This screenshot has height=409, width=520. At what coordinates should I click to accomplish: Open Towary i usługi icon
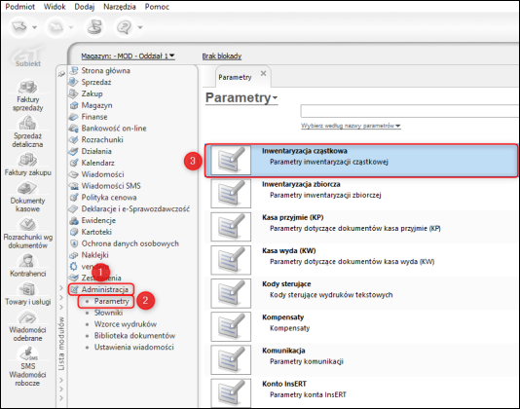pos(27,289)
